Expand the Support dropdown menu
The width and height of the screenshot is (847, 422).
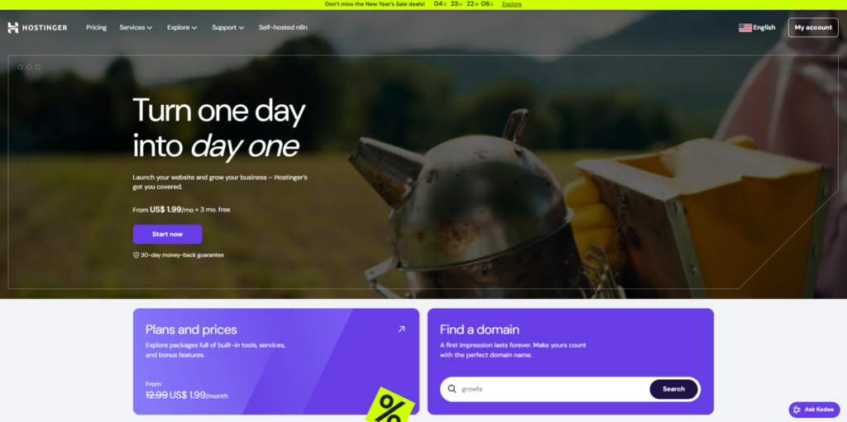pos(228,27)
